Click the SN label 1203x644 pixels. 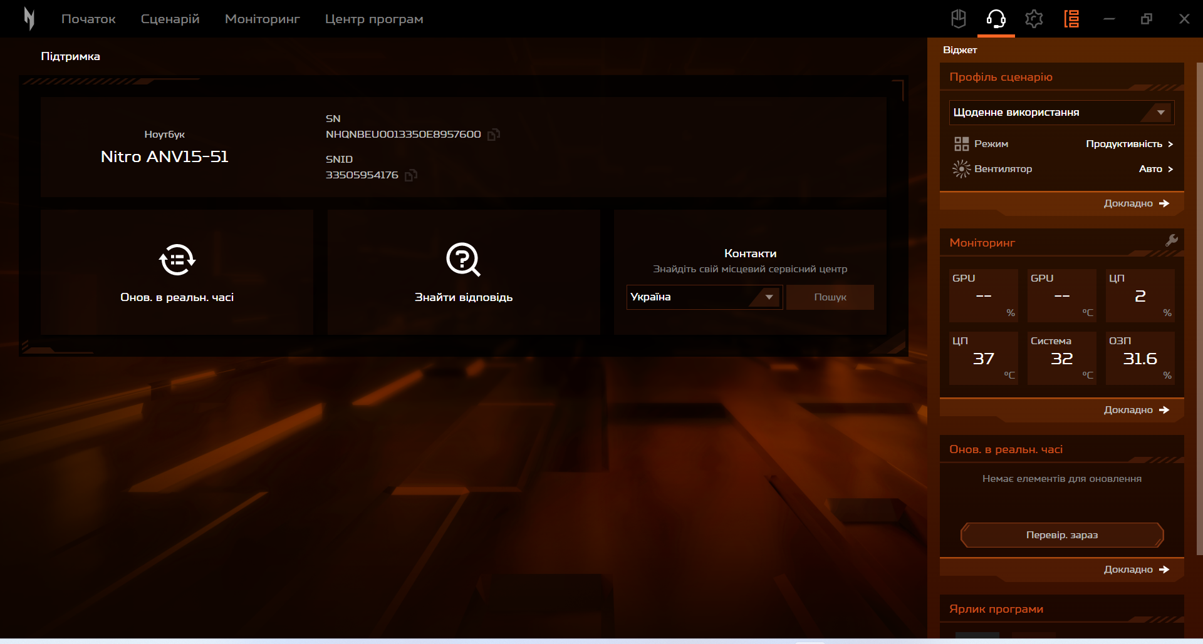tap(333, 119)
